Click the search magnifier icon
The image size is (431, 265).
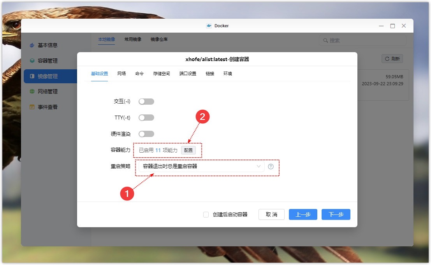tap(325, 40)
